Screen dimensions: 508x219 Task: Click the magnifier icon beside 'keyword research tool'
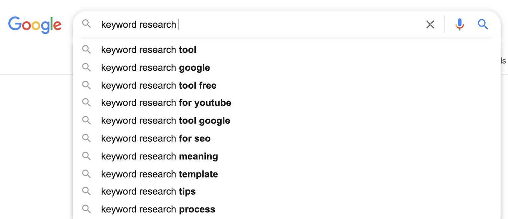(86, 49)
